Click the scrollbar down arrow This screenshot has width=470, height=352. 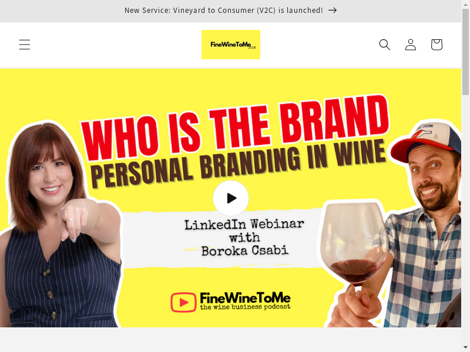point(465,348)
